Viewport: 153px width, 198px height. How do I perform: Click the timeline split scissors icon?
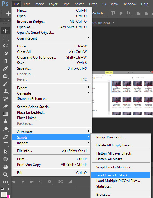(x=60, y=181)
